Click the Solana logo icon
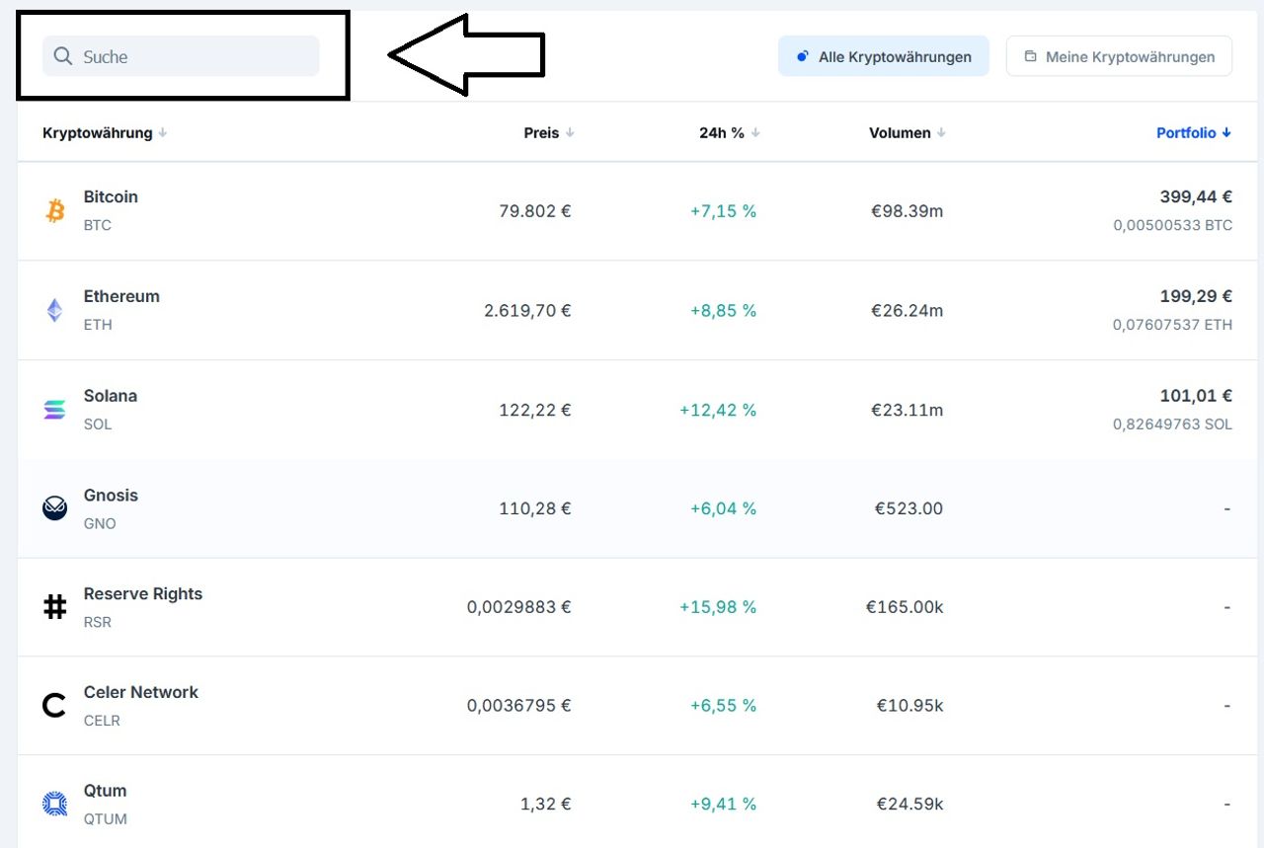Image resolution: width=1264 pixels, height=848 pixels. pos(55,410)
